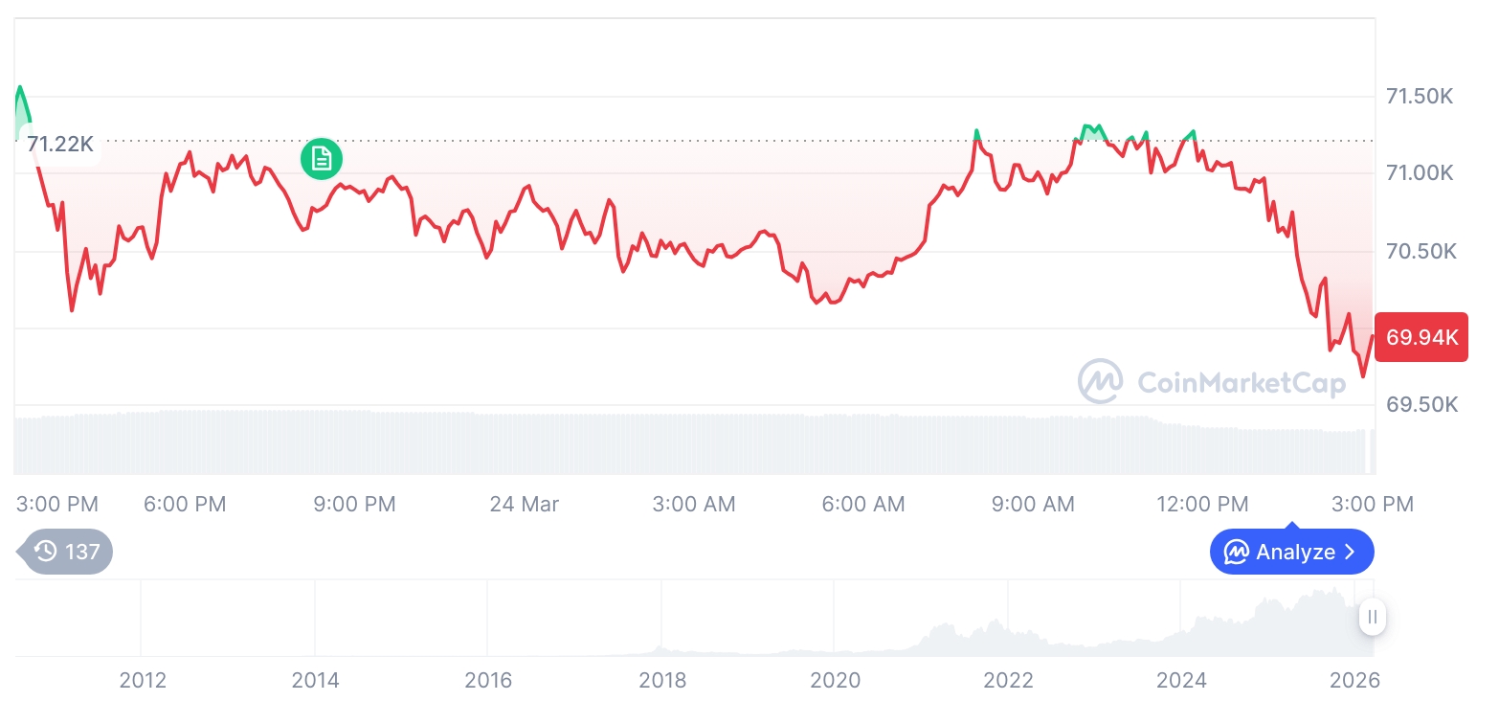Click the 2014 year label in navigator
Viewport: 1499px width, 701px height.
click(x=315, y=681)
